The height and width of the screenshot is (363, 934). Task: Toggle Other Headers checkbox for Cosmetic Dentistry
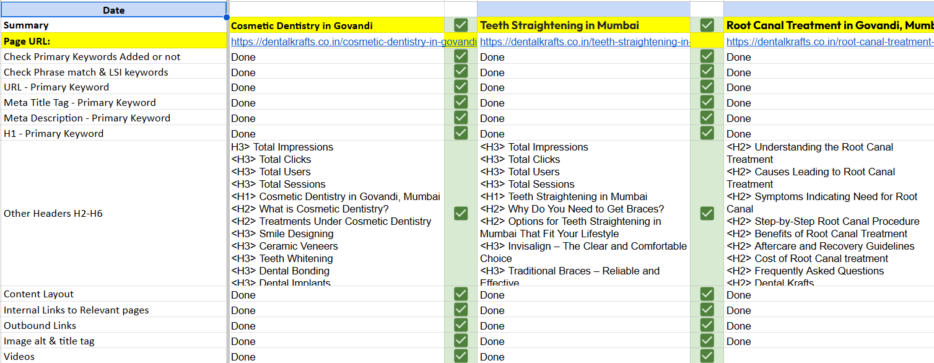[461, 213]
